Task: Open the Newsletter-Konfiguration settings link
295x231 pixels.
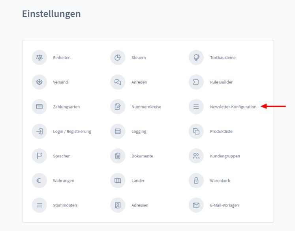Action: (x=233, y=107)
